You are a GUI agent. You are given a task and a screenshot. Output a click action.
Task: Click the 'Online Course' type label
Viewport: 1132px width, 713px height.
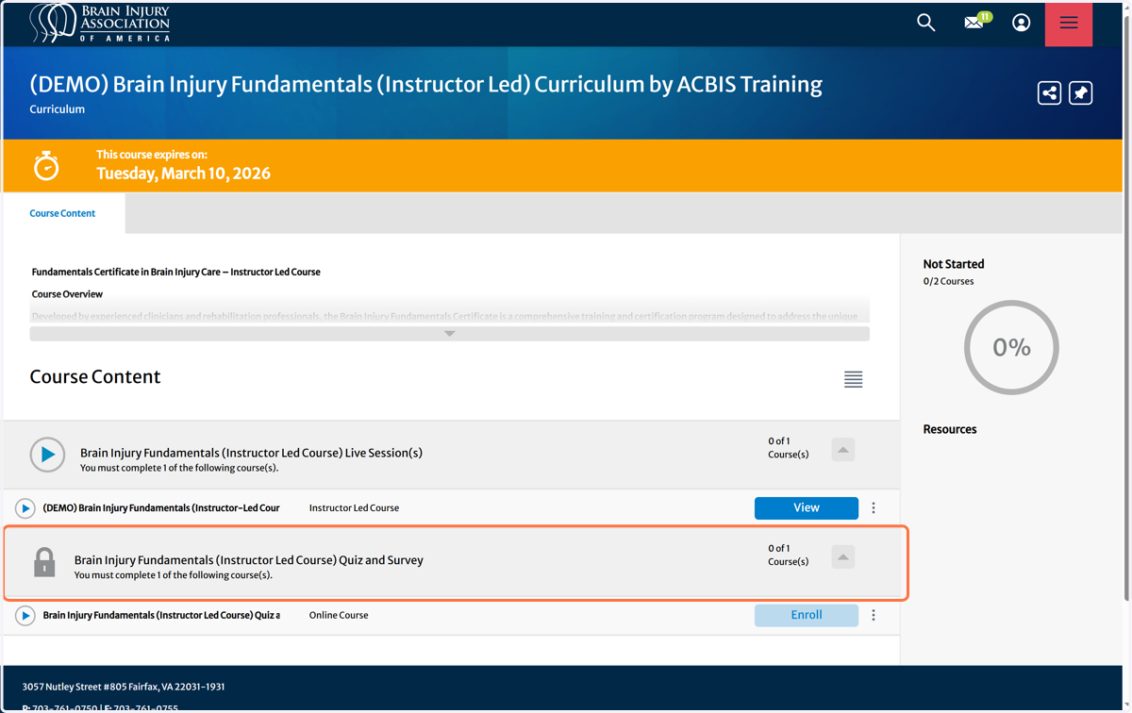tap(339, 615)
